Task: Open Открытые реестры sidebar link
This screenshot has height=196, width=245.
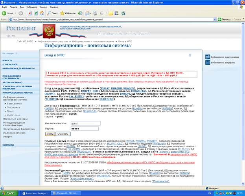Action: coord(15,119)
